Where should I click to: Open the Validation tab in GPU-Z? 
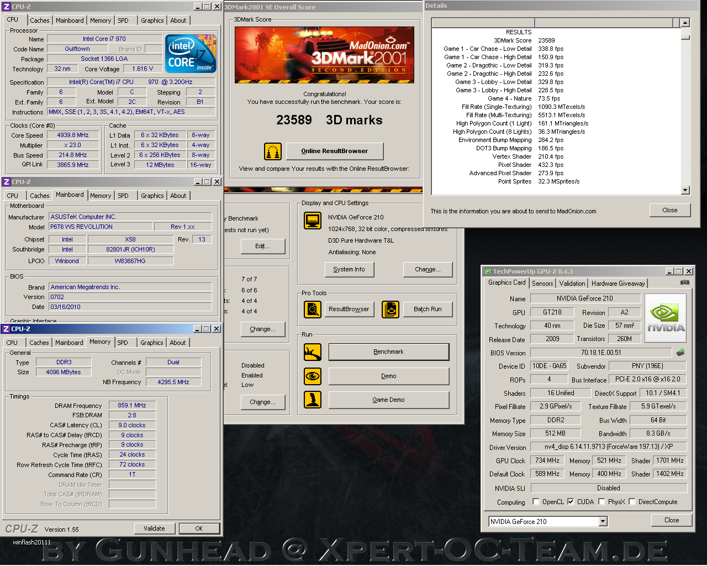coord(572,284)
